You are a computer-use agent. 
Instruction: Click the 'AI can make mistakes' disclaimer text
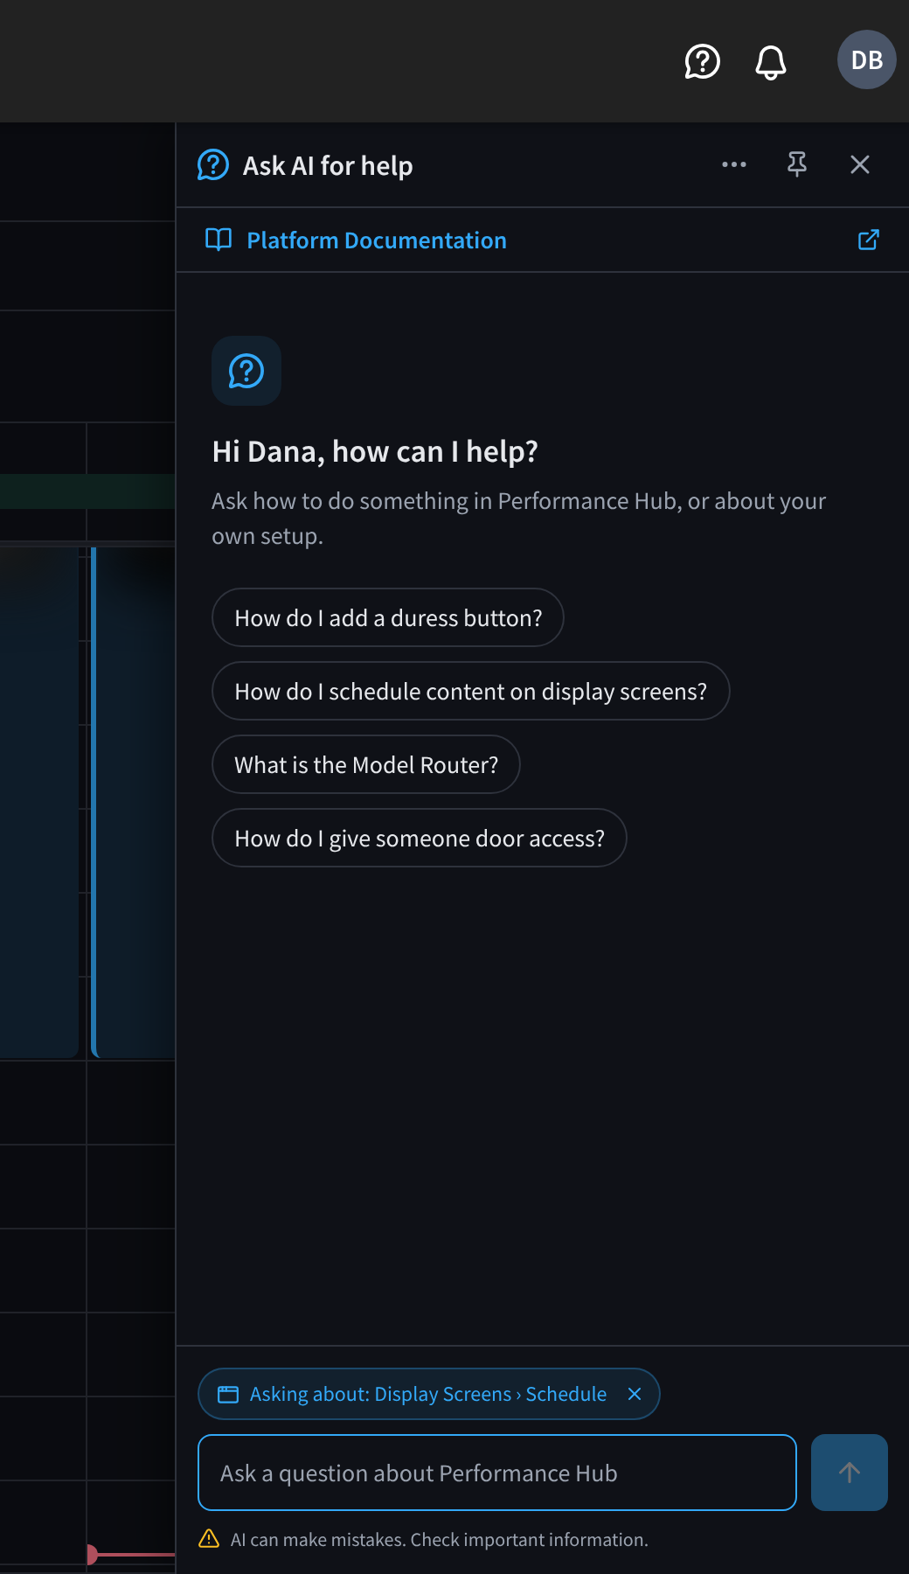[x=439, y=1540]
